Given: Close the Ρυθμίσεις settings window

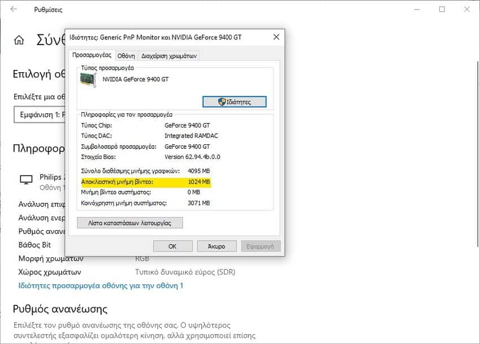Looking at the screenshot, I should [x=467, y=10].
